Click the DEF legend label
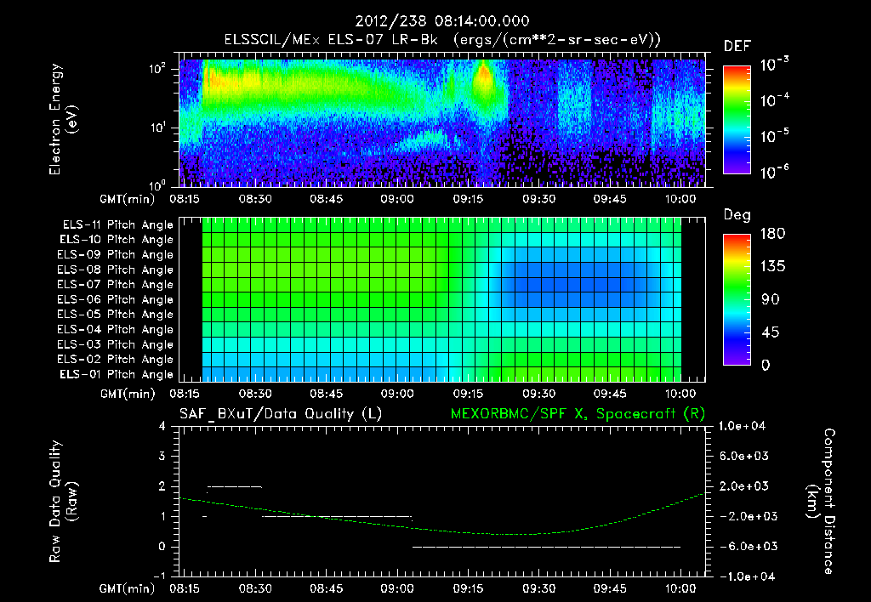871x602 pixels. click(737, 46)
